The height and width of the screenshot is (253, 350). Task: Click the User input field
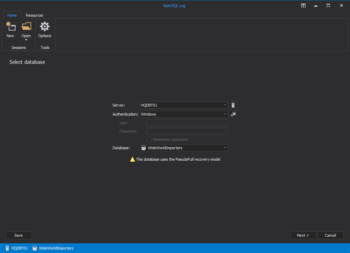(x=187, y=123)
